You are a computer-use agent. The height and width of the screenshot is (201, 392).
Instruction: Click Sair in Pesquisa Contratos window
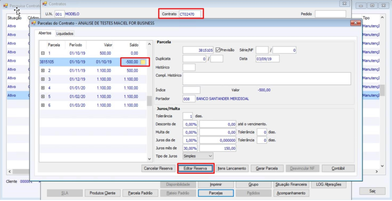point(372,191)
